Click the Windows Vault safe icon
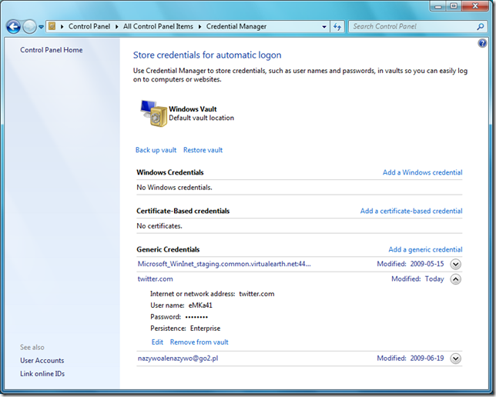Image resolution: width=496 pixels, height=397 pixels. coord(153,113)
